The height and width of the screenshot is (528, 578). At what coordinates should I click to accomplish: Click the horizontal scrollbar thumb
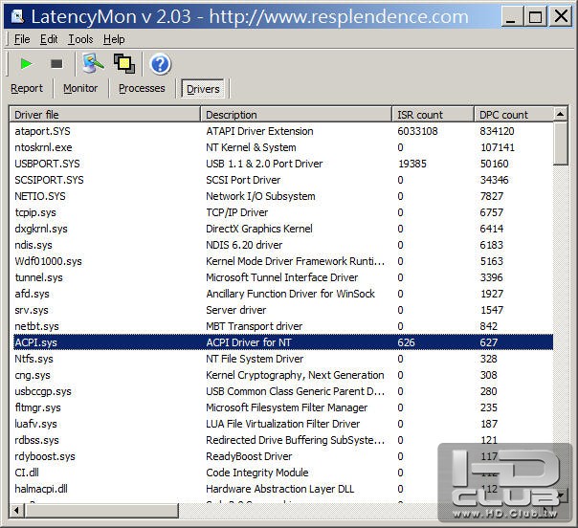pyautogui.click(x=101, y=511)
